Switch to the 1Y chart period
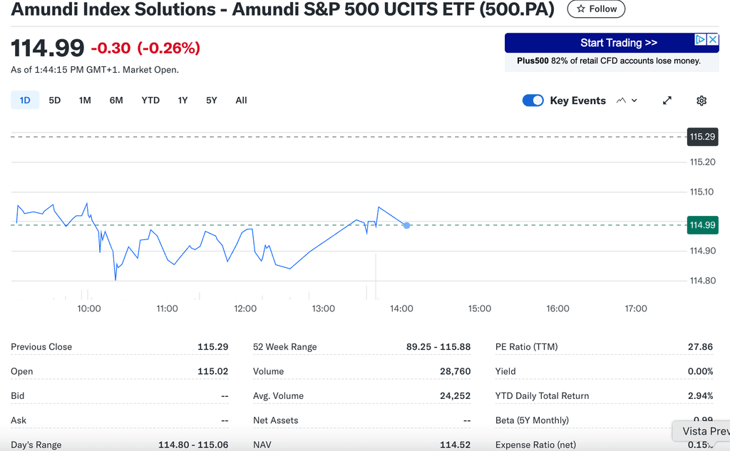 pyautogui.click(x=182, y=100)
